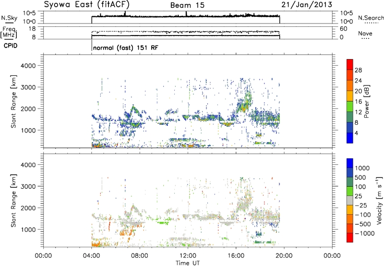Click the date "21/Jan/2013"
This screenshot has height=266, width=384.
click(x=307, y=5)
